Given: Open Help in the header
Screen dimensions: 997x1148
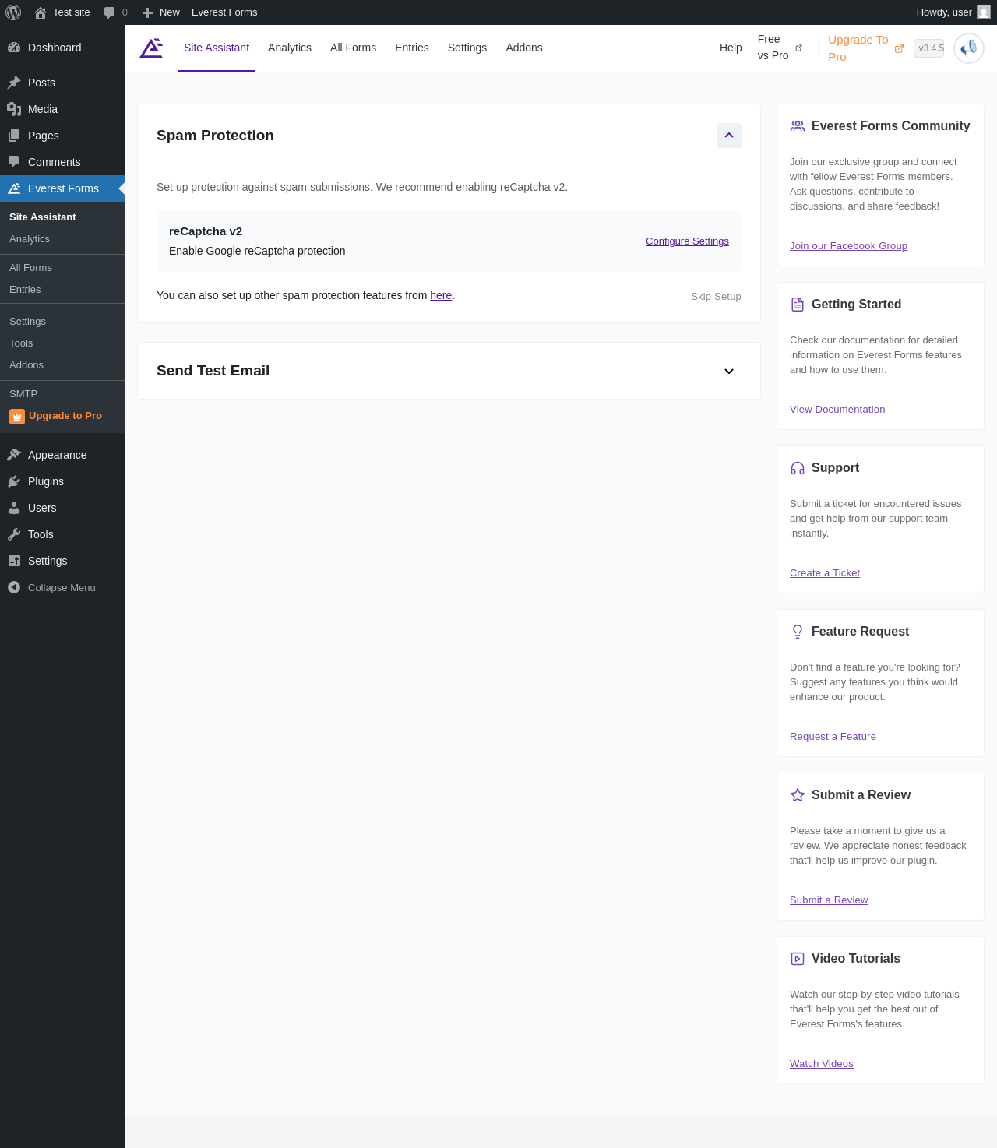Looking at the screenshot, I should point(731,48).
